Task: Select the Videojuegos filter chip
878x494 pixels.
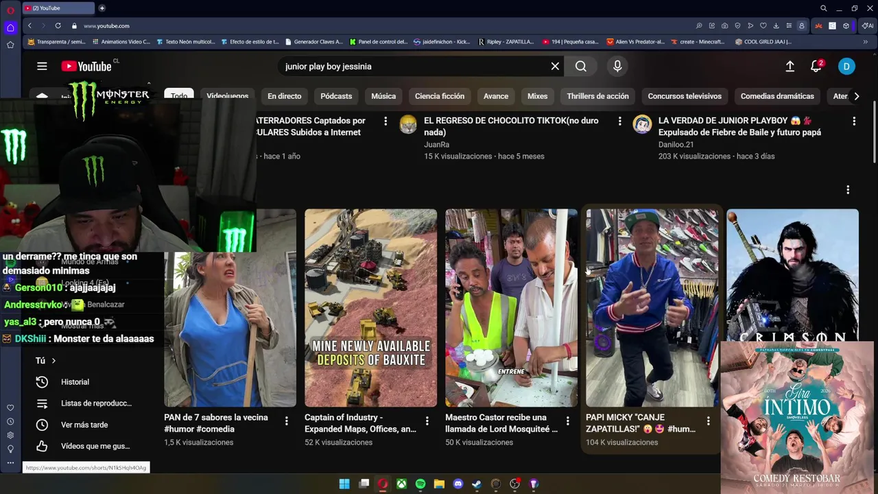Action: (228, 96)
